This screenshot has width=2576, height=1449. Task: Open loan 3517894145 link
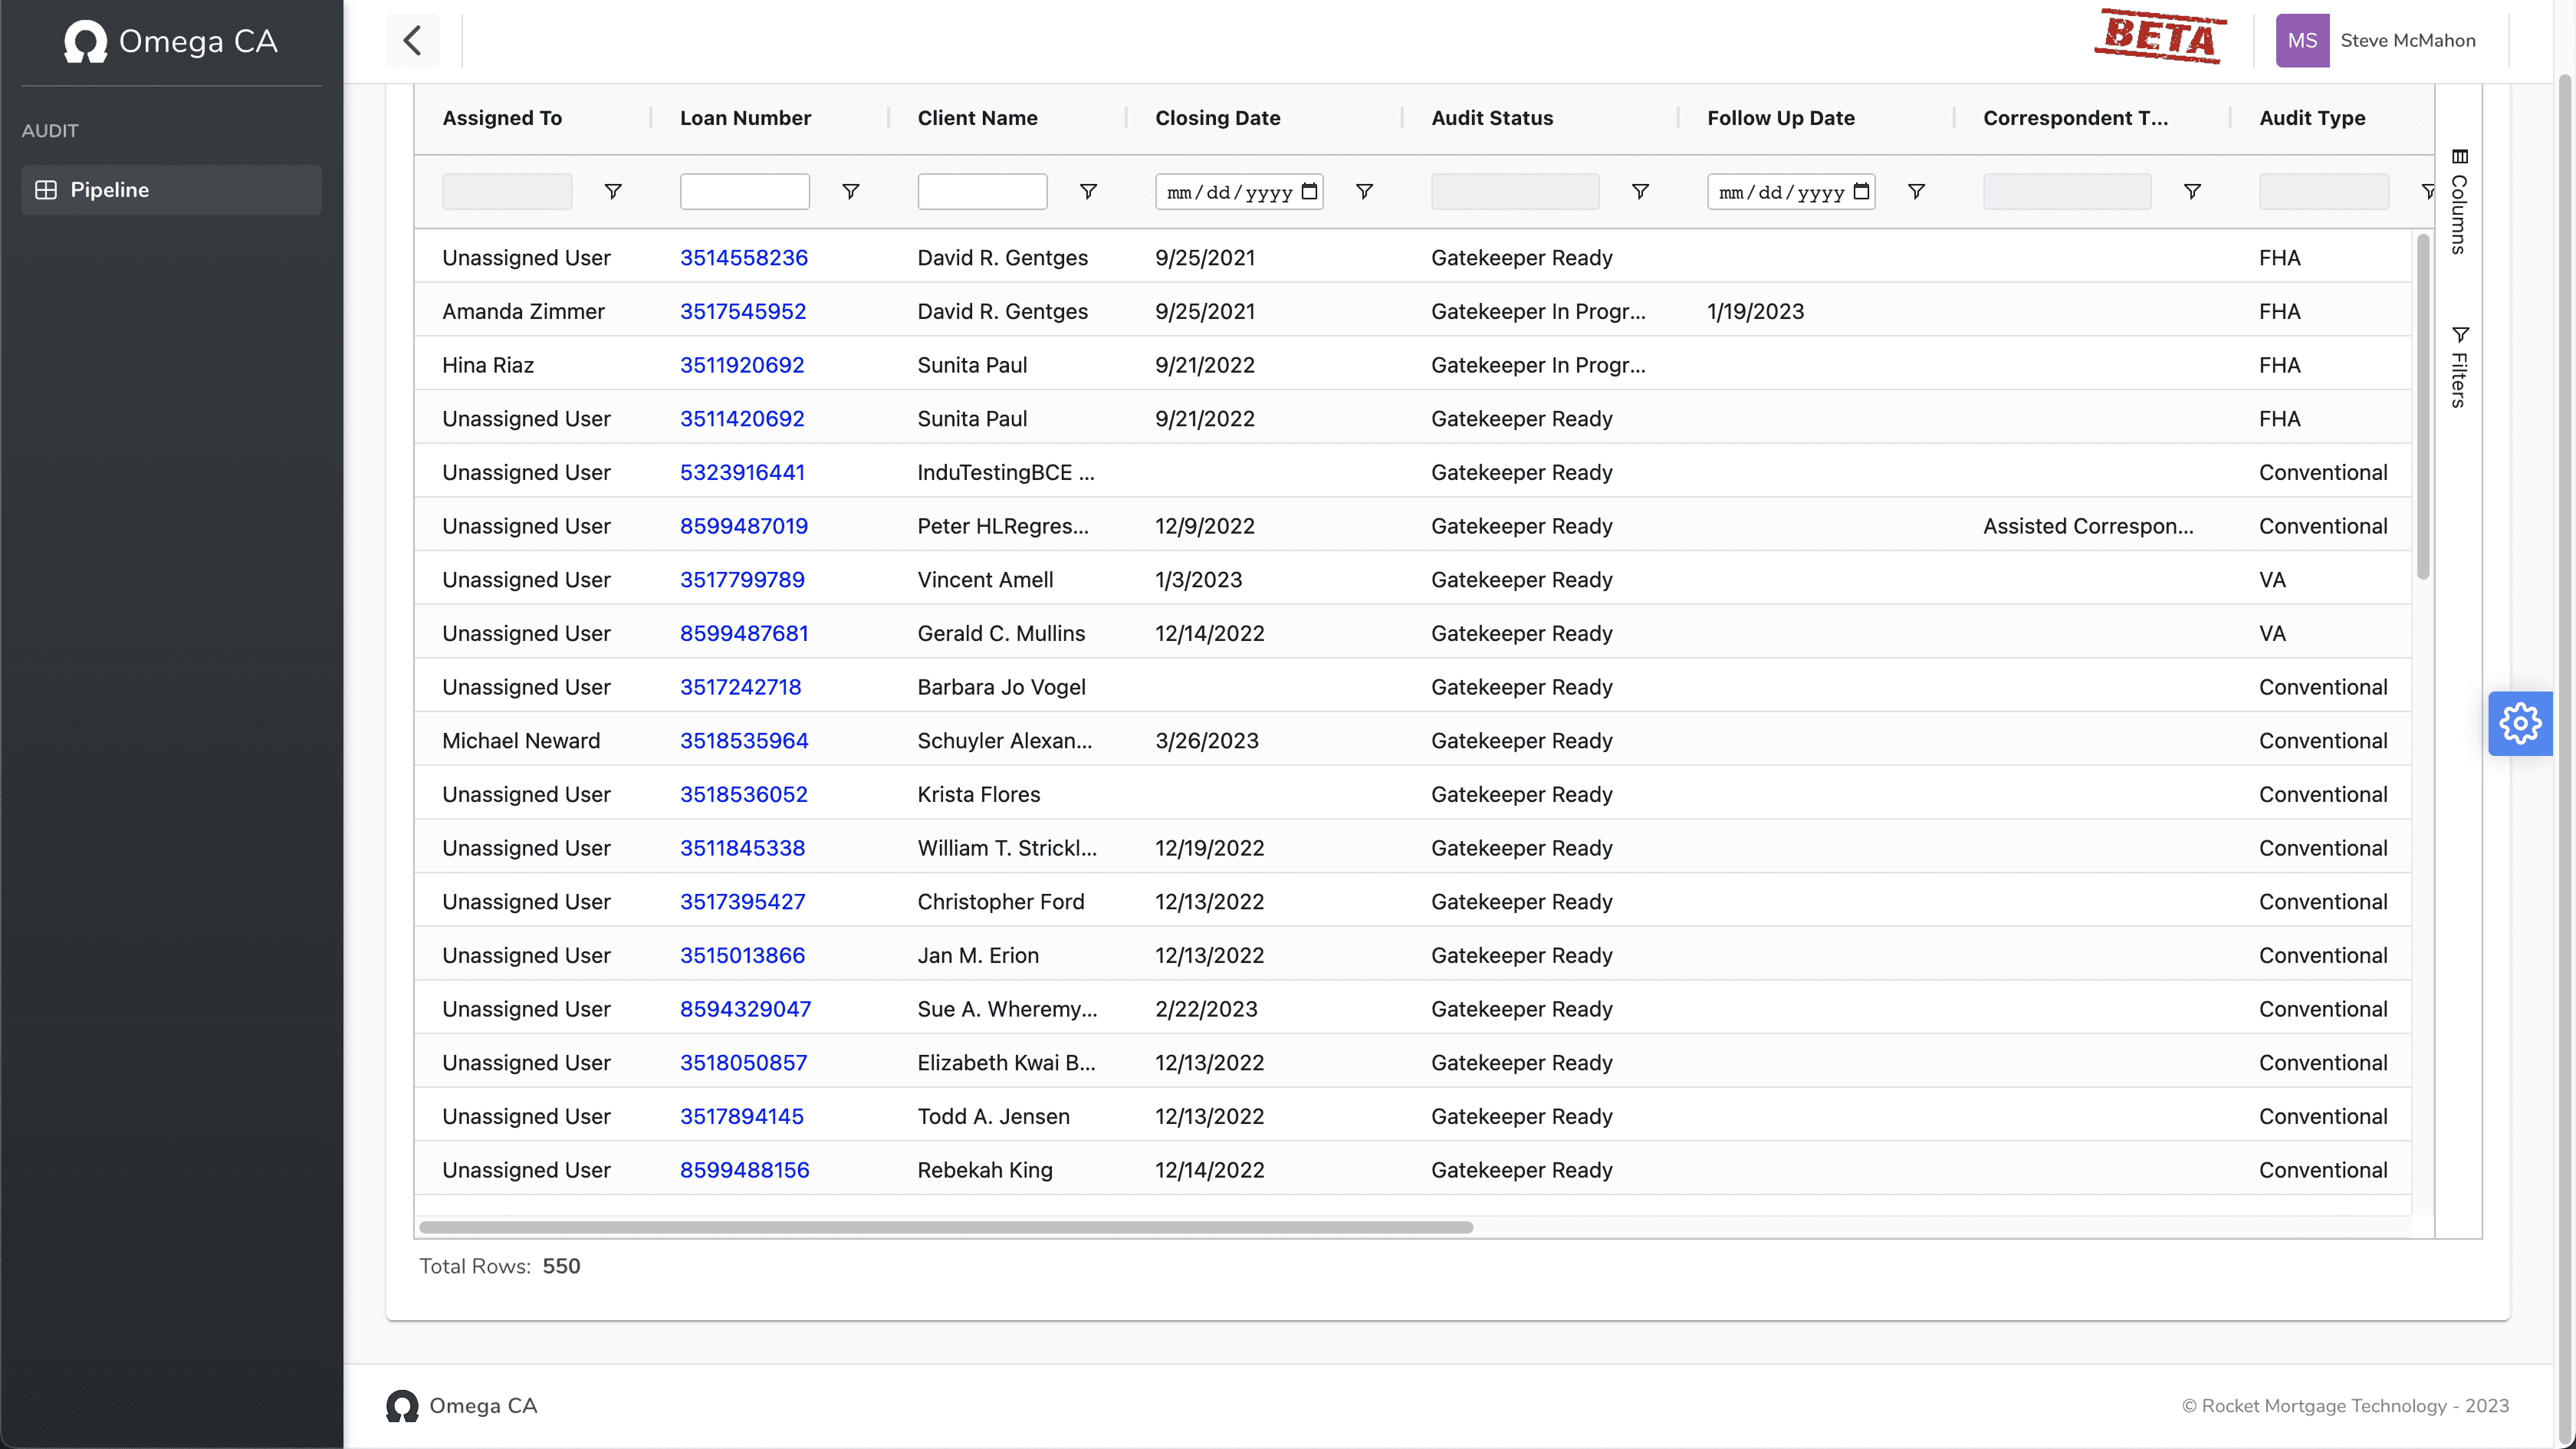(741, 1116)
